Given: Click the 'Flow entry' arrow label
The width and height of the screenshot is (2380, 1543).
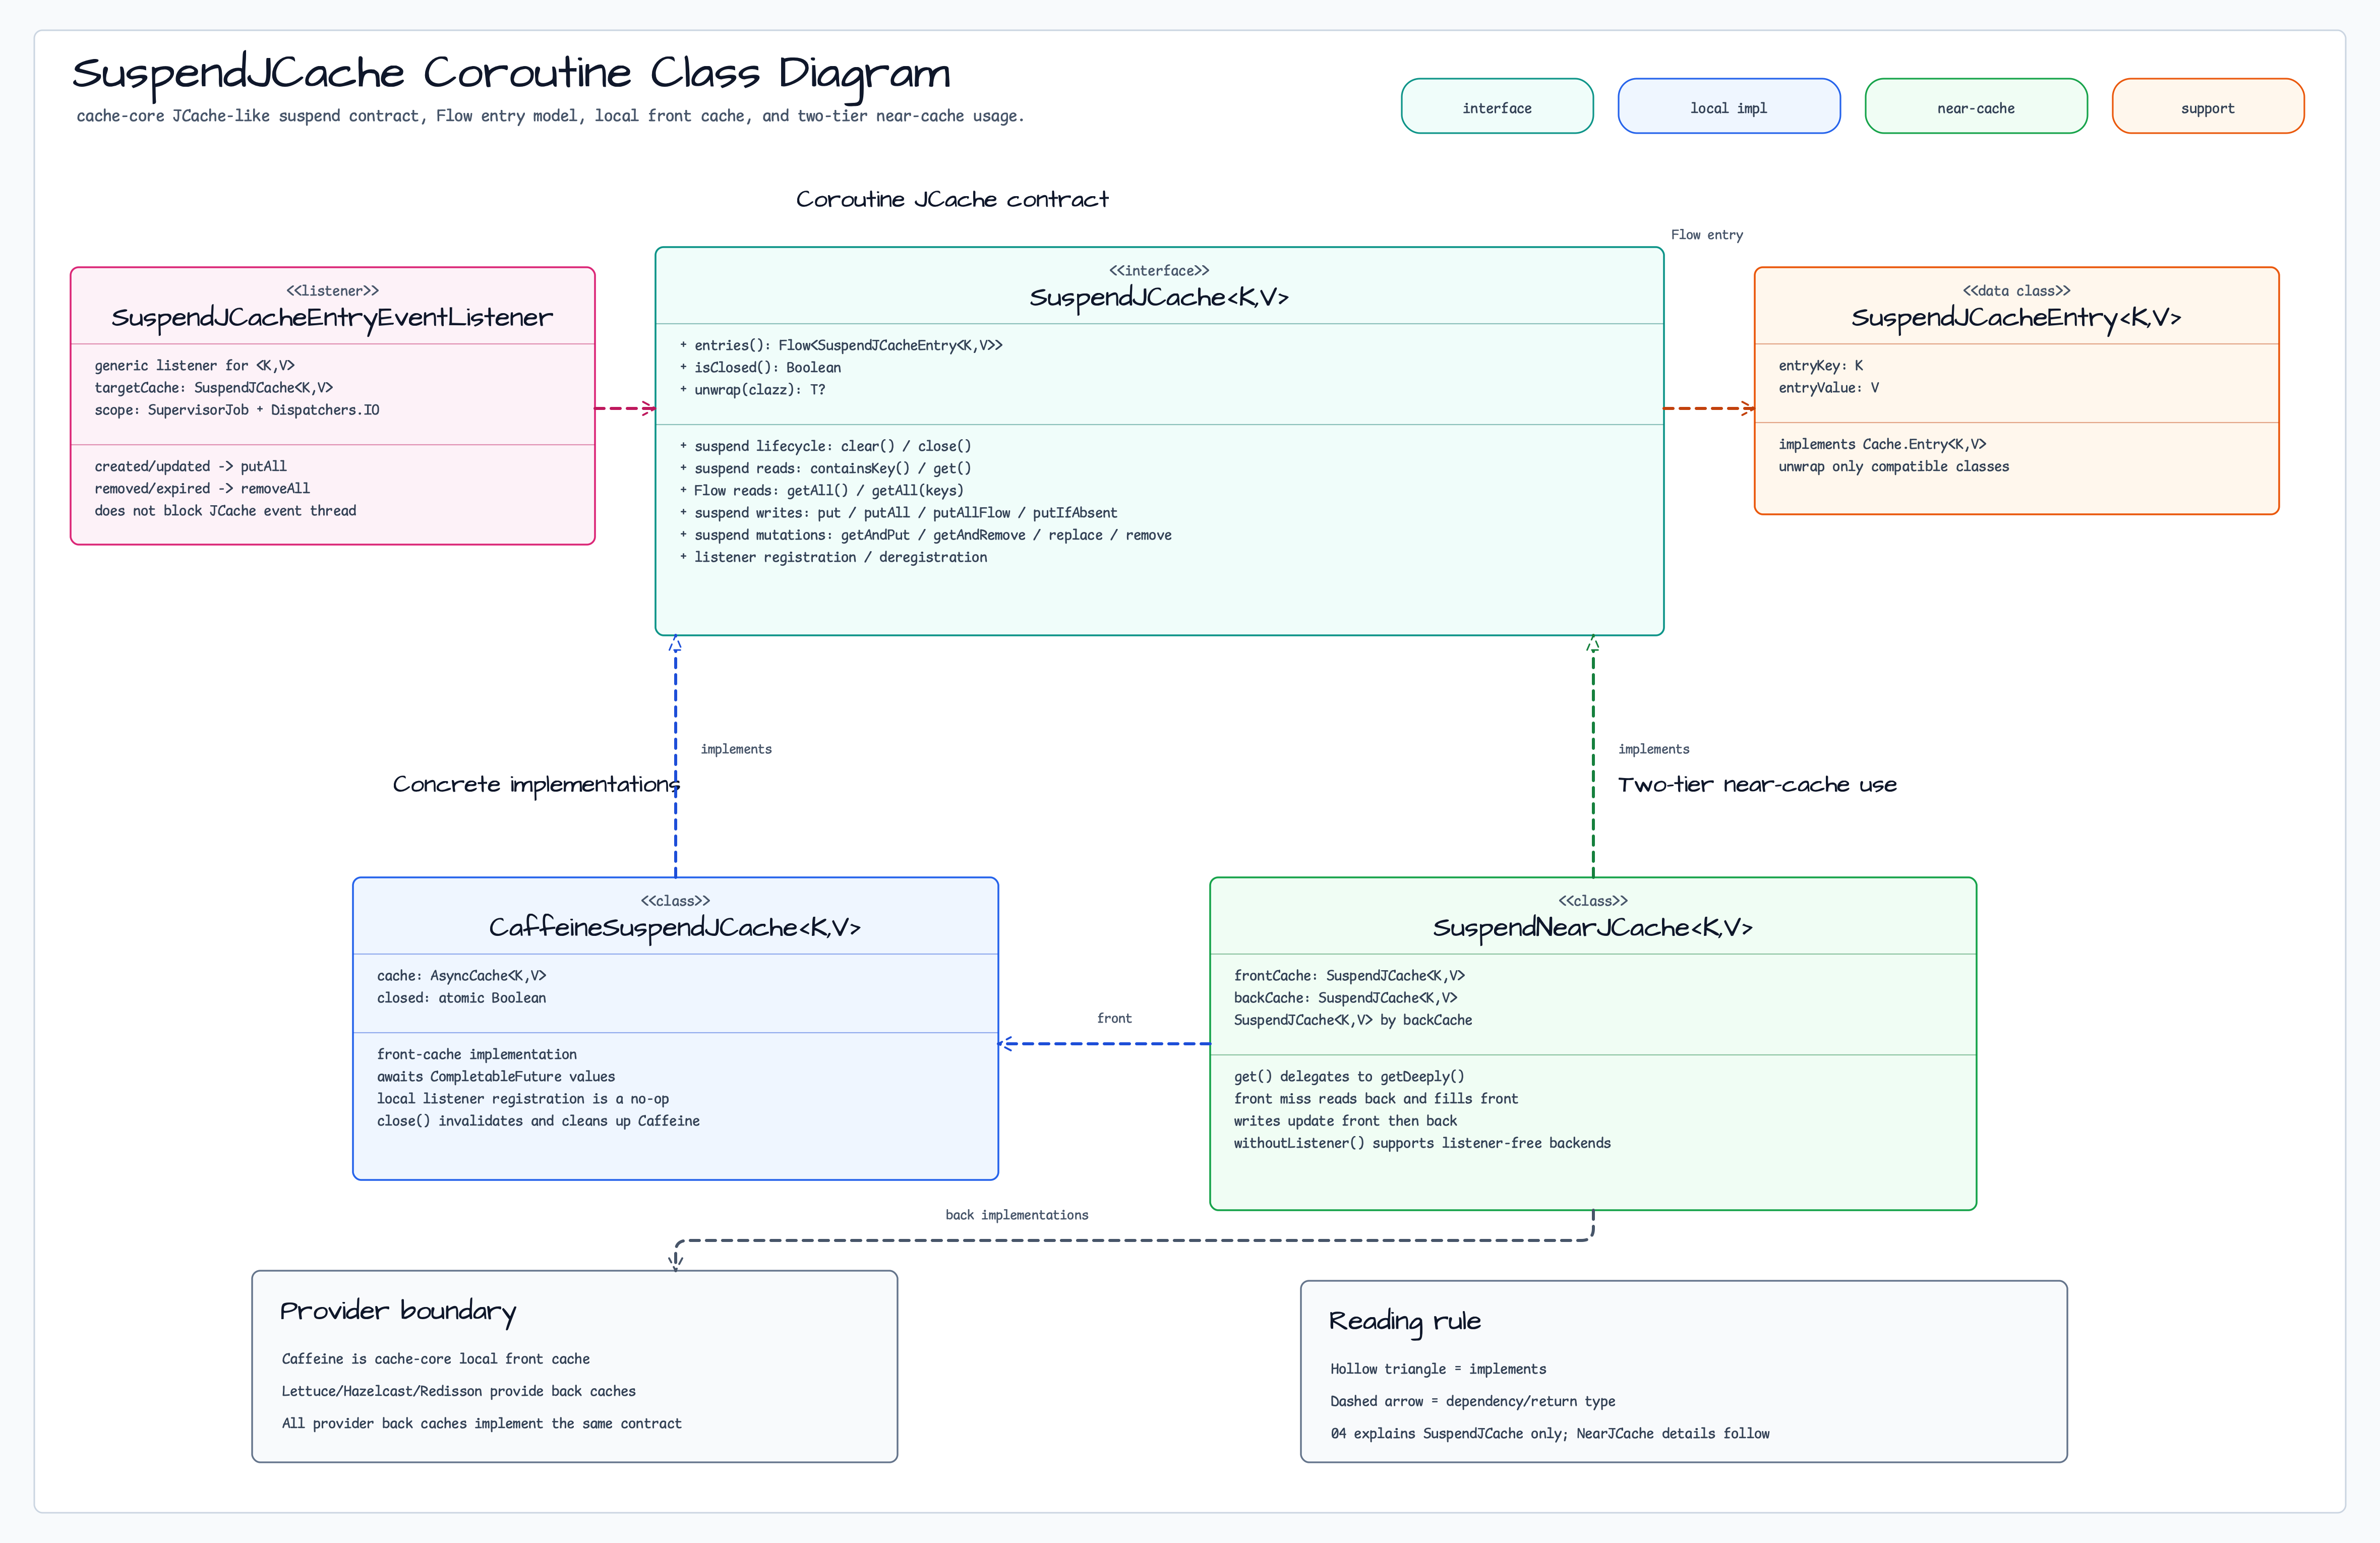Looking at the screenshot, I should pyautogui.click(x=1707, y=235).
